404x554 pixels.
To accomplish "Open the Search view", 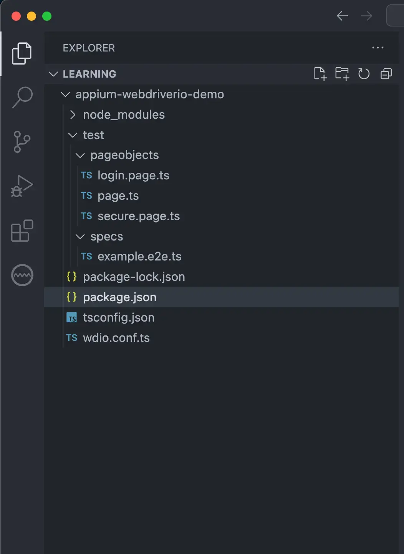I will 22,97.
